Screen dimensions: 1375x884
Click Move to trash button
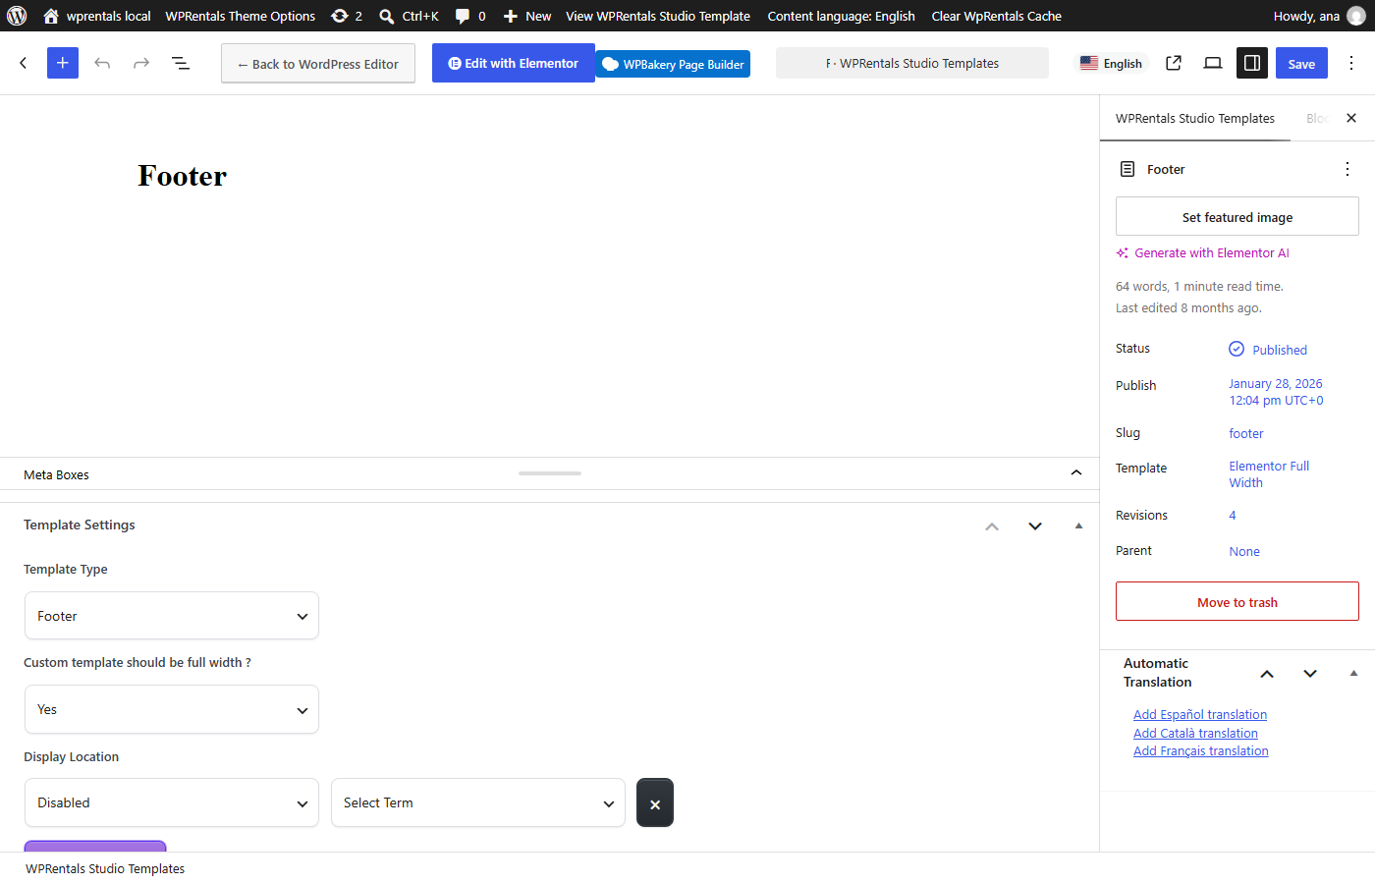1237,602
